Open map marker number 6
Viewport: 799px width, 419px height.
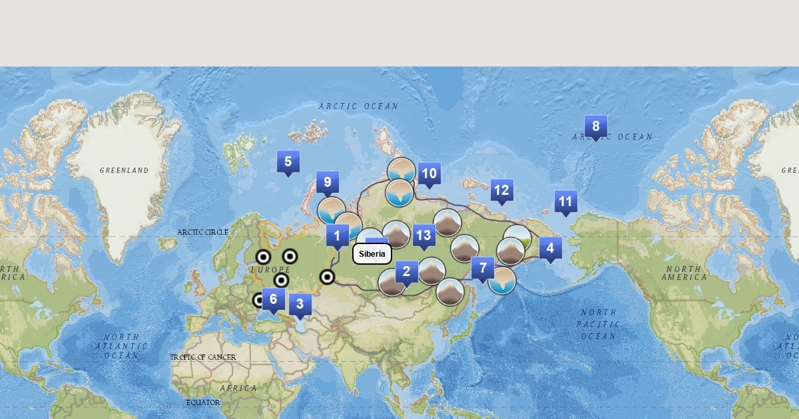(x=273, y=299)
